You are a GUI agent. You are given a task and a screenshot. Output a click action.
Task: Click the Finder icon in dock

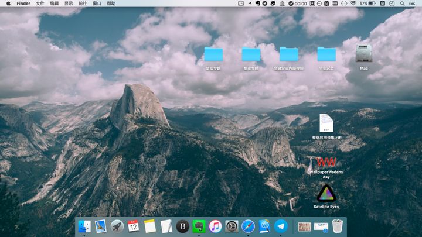(x=84, y=226)
